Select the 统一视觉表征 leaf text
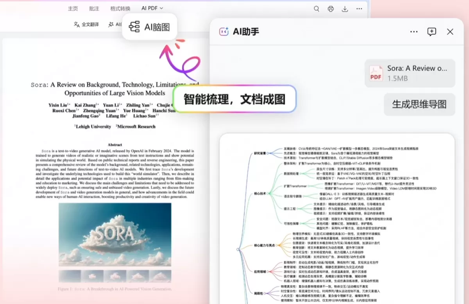The image size is (469, 304). tap(354, 173)
